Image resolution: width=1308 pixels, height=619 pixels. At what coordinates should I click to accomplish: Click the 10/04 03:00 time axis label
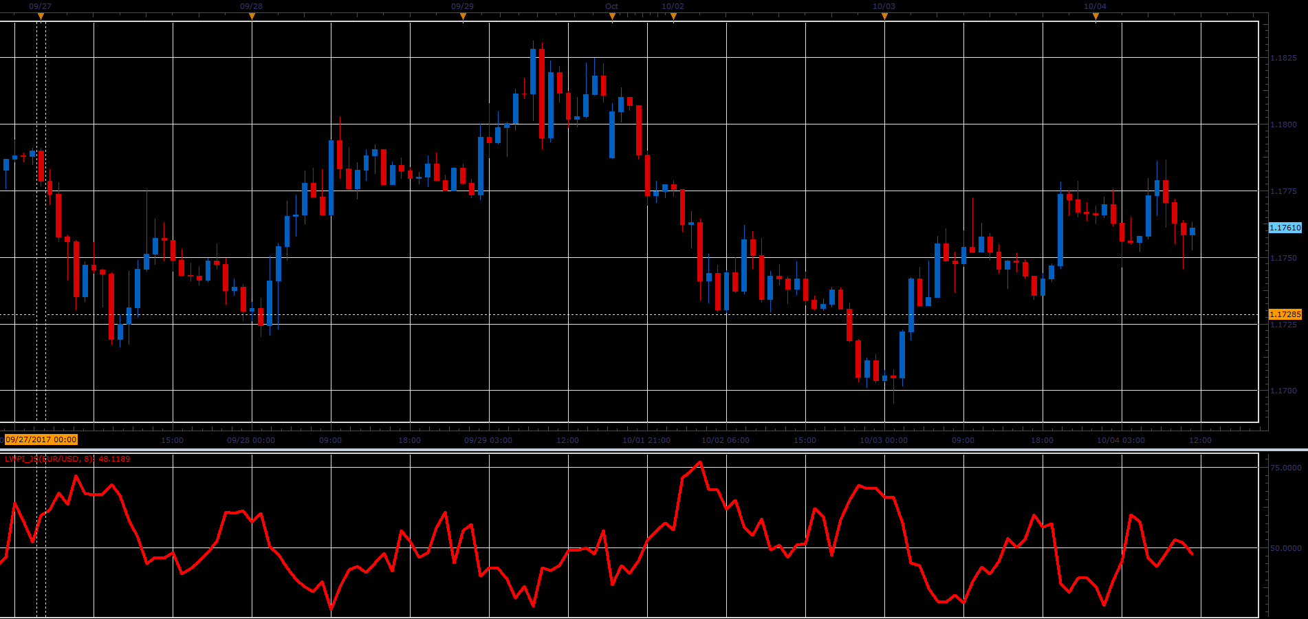click(x=1121, y=440)
